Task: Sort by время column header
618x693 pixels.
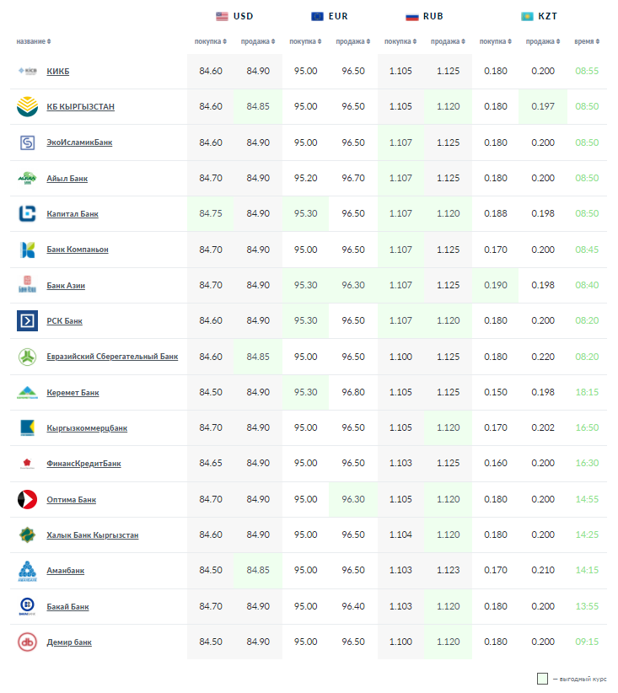Action: (586, 41)
